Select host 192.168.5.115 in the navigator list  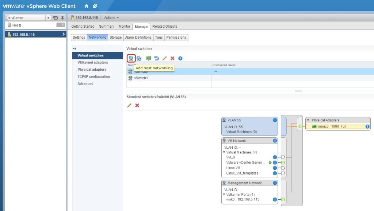click(x=36, y=35)
